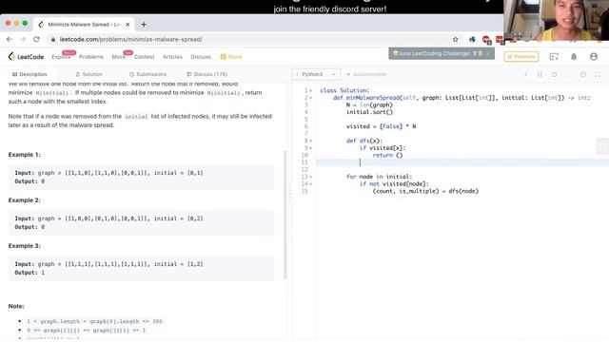The height and width of the screenshot is (342, 609).
Task: Switch to the Description tab
Action: tap(29, 74)
